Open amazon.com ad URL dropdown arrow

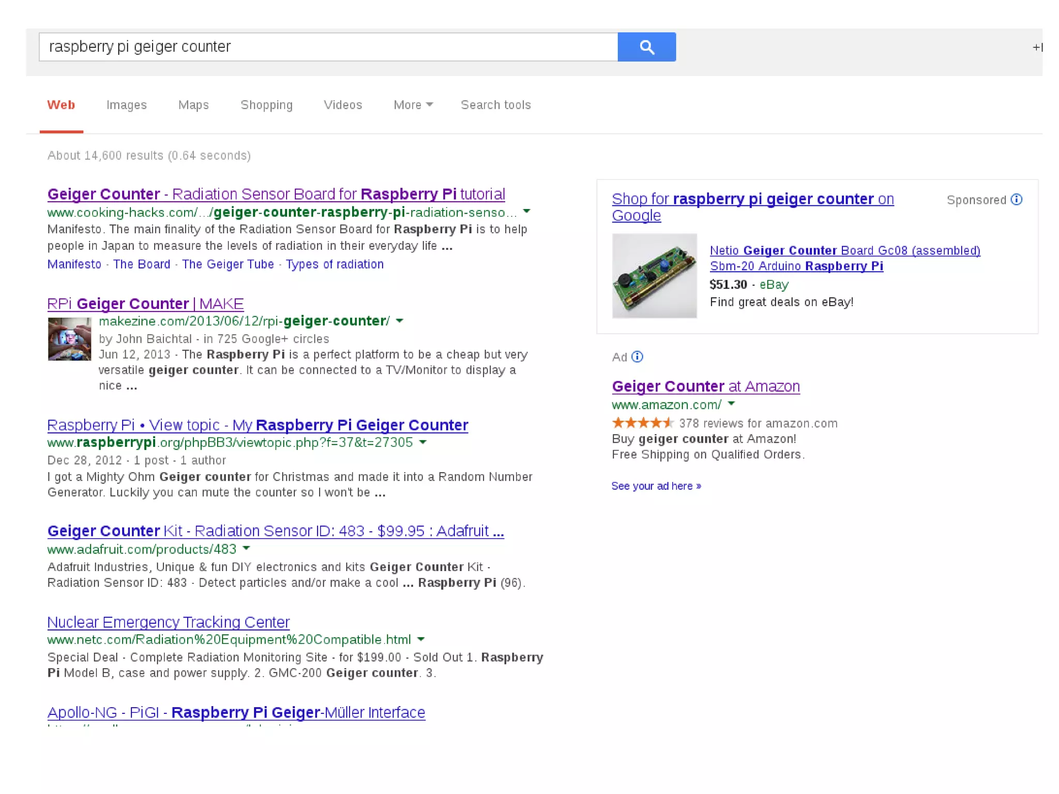click(731, 404)
